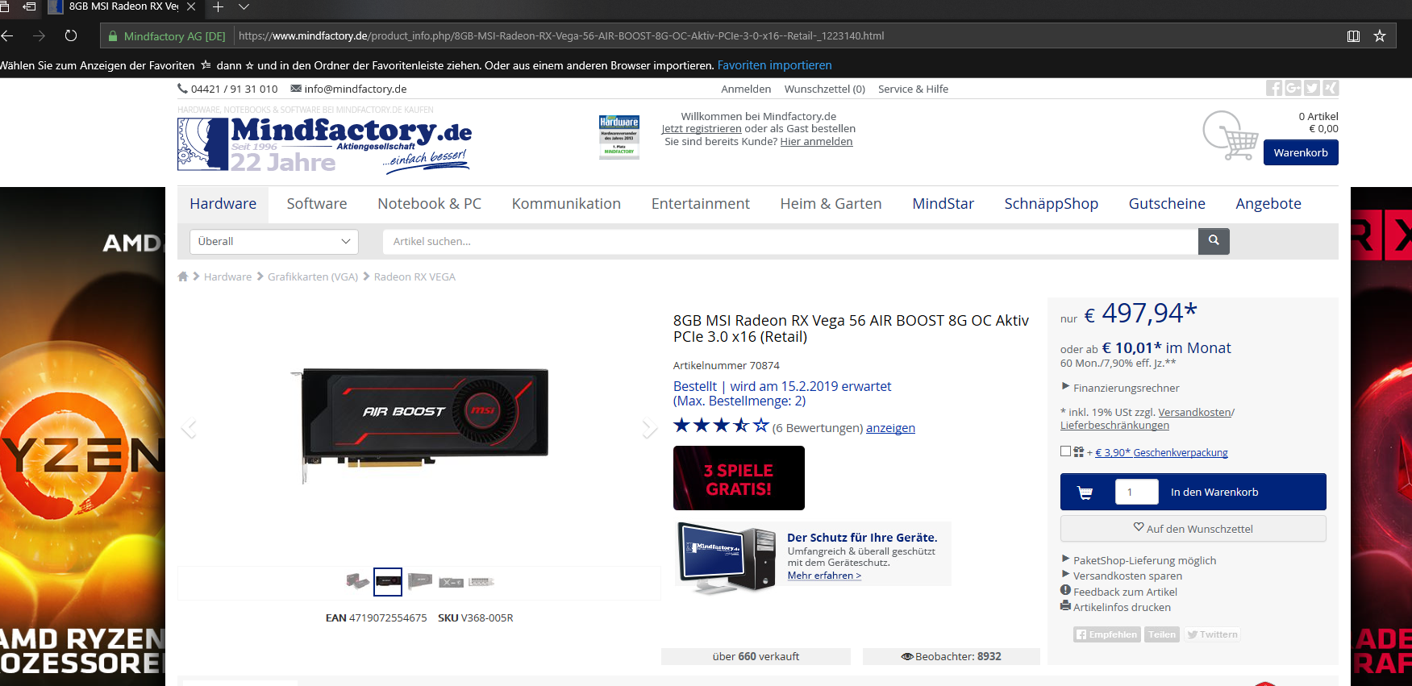Open Notebook & PC menu tab
1412x686 pixels.
(x=429, y=204)
